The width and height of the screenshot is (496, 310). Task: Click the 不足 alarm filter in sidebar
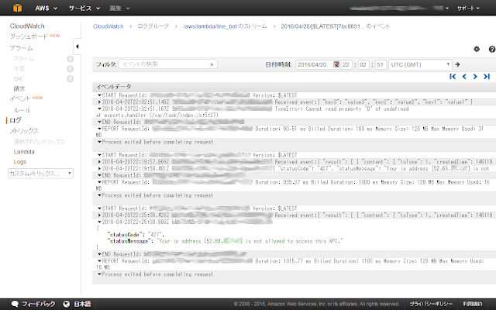[19, 69]
